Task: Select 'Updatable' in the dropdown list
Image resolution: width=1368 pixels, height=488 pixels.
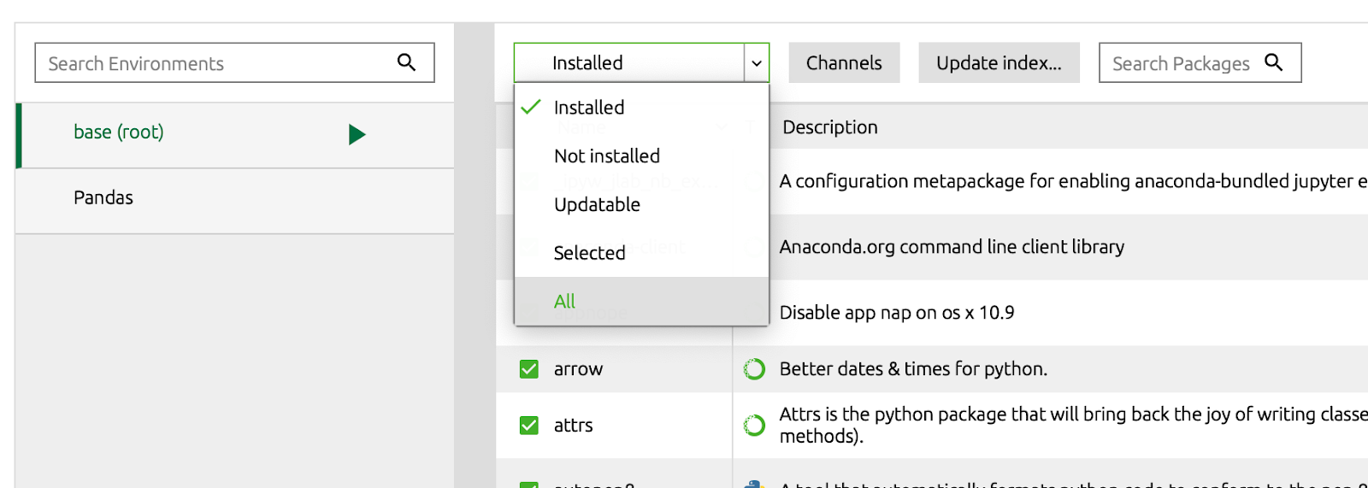Action: coord(597,205)
